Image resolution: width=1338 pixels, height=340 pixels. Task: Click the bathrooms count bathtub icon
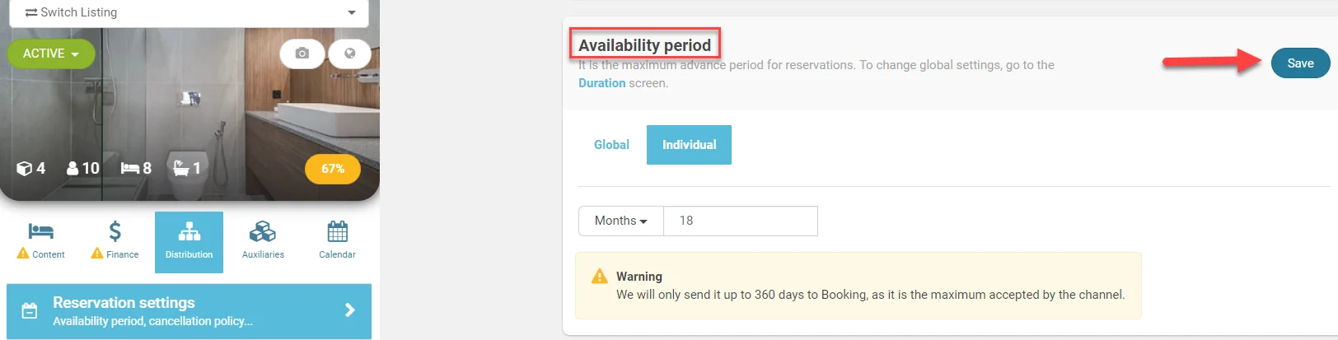pos(180,168)
